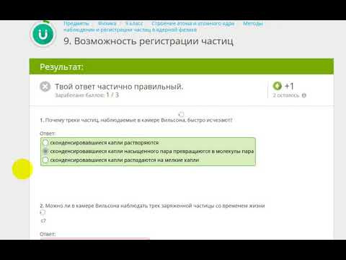This screenshot has width=346, height=260.
Task: Click 'Заработано баллов: 1 / 3' text
Action: [87, 95]
